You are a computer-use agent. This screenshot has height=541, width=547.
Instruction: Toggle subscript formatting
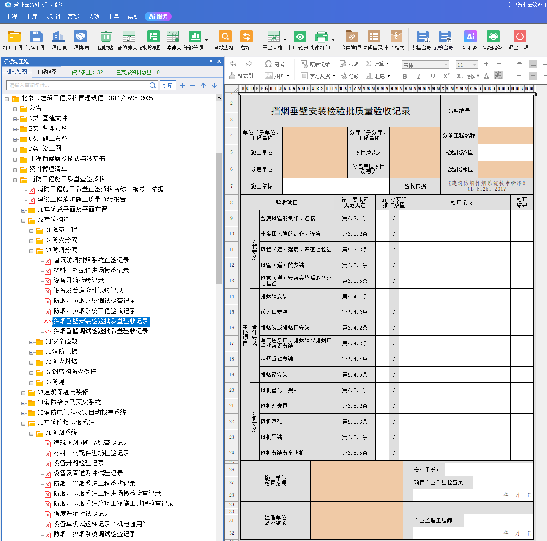pos(460,76)
